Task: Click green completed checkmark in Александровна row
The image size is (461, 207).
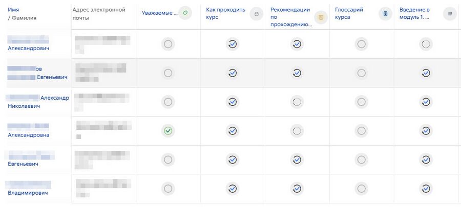Action: [x=168, y=131]
